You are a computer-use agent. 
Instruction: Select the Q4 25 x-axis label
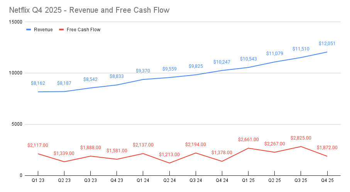pos(327,180)
